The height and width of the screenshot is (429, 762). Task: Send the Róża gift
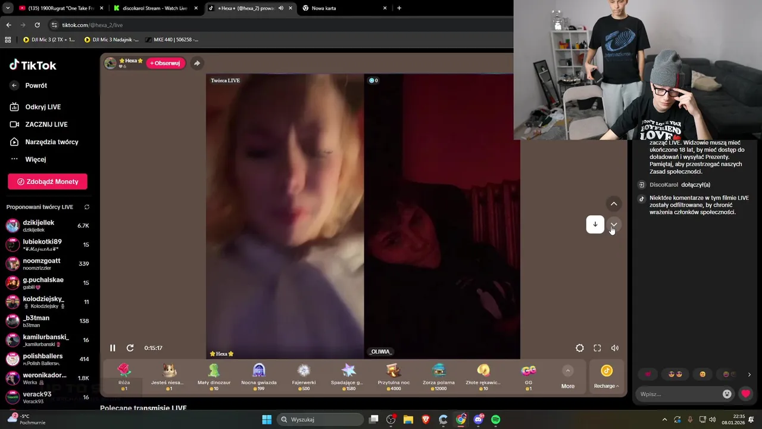pos(124,377)
